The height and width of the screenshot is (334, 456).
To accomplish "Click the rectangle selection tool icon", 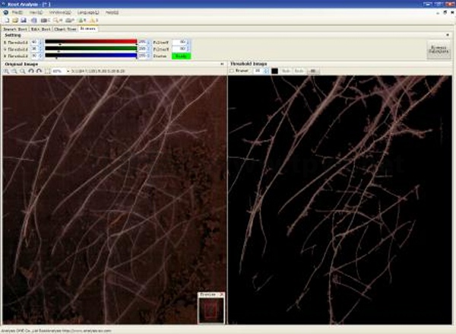I will pyautogui.click(x=46, y=71).
